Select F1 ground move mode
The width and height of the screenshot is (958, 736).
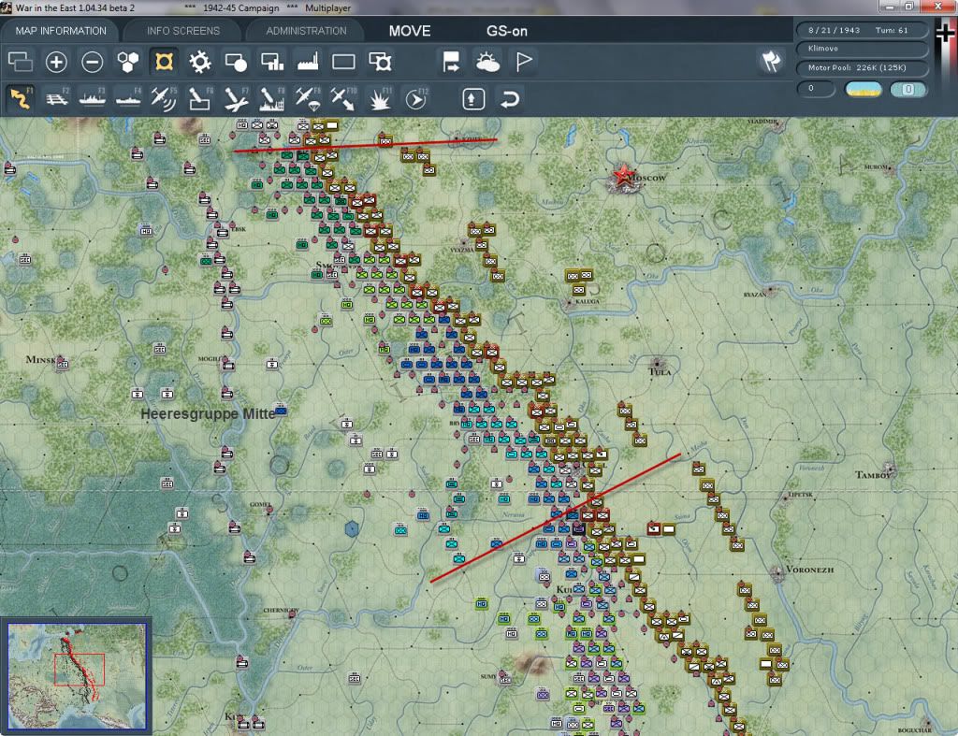point(21,98)
